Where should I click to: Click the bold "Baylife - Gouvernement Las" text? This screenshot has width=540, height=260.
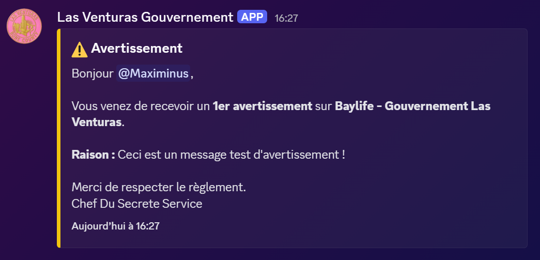click(412, 106)
